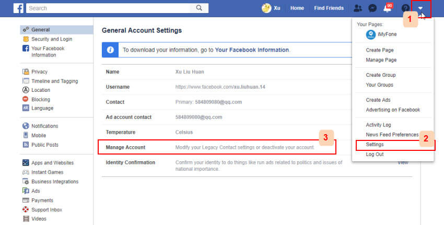Click the Security and Login badge icon
The image size is (444, 225).
(26, 39)
